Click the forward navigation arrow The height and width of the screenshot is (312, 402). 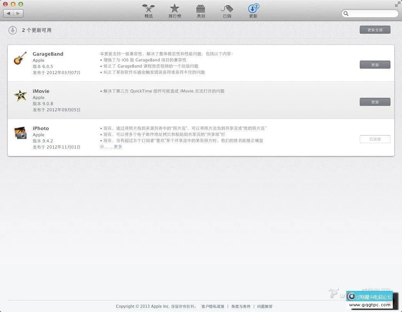(x=17, y=13)
